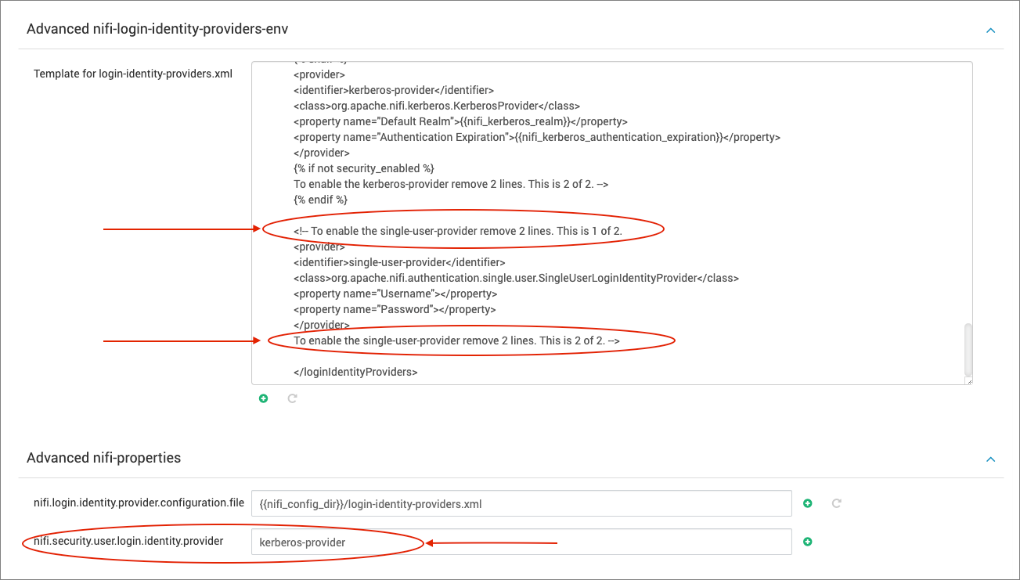Click the org.apache.nifi.kerberos.KerberosProvider class line
Image resolution: width=1020 pixels, height=580 pixels.
coord(437,106)
